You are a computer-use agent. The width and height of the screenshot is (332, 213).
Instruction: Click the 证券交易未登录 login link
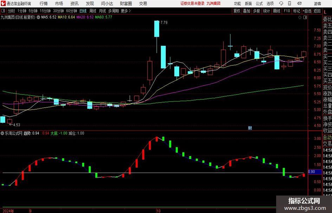(193, 3)
